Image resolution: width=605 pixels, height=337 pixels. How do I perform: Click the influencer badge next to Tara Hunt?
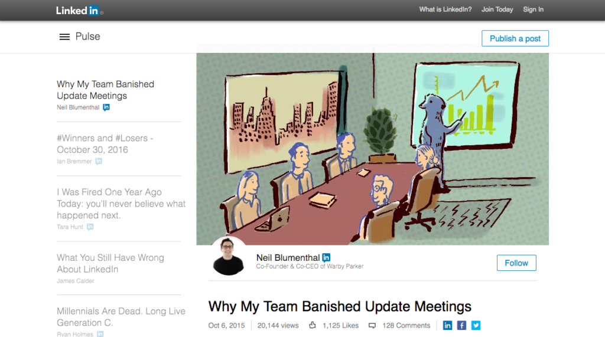click(90, 227)
